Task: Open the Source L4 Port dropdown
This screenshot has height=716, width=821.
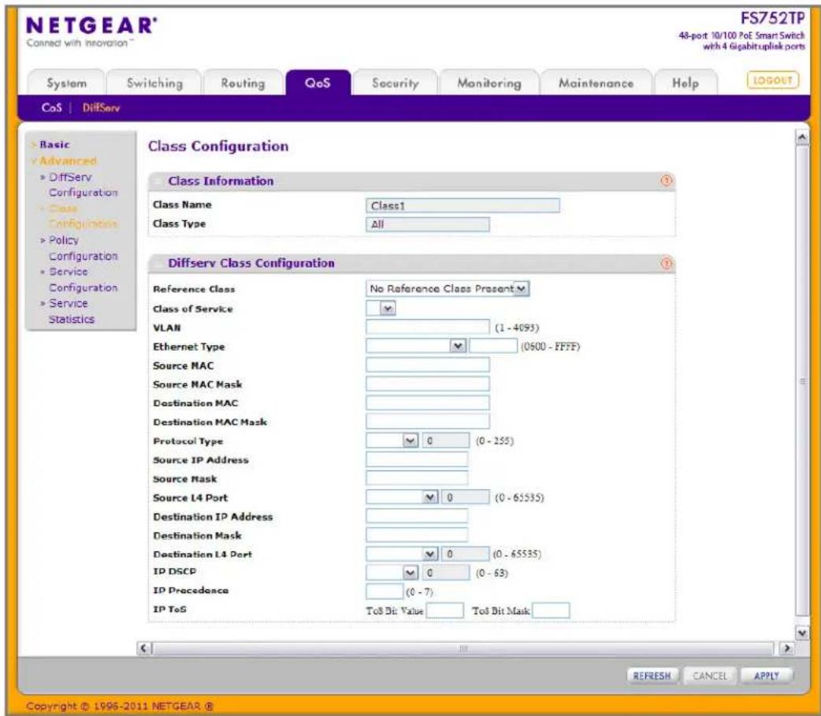Action: (x=402, y=497)
